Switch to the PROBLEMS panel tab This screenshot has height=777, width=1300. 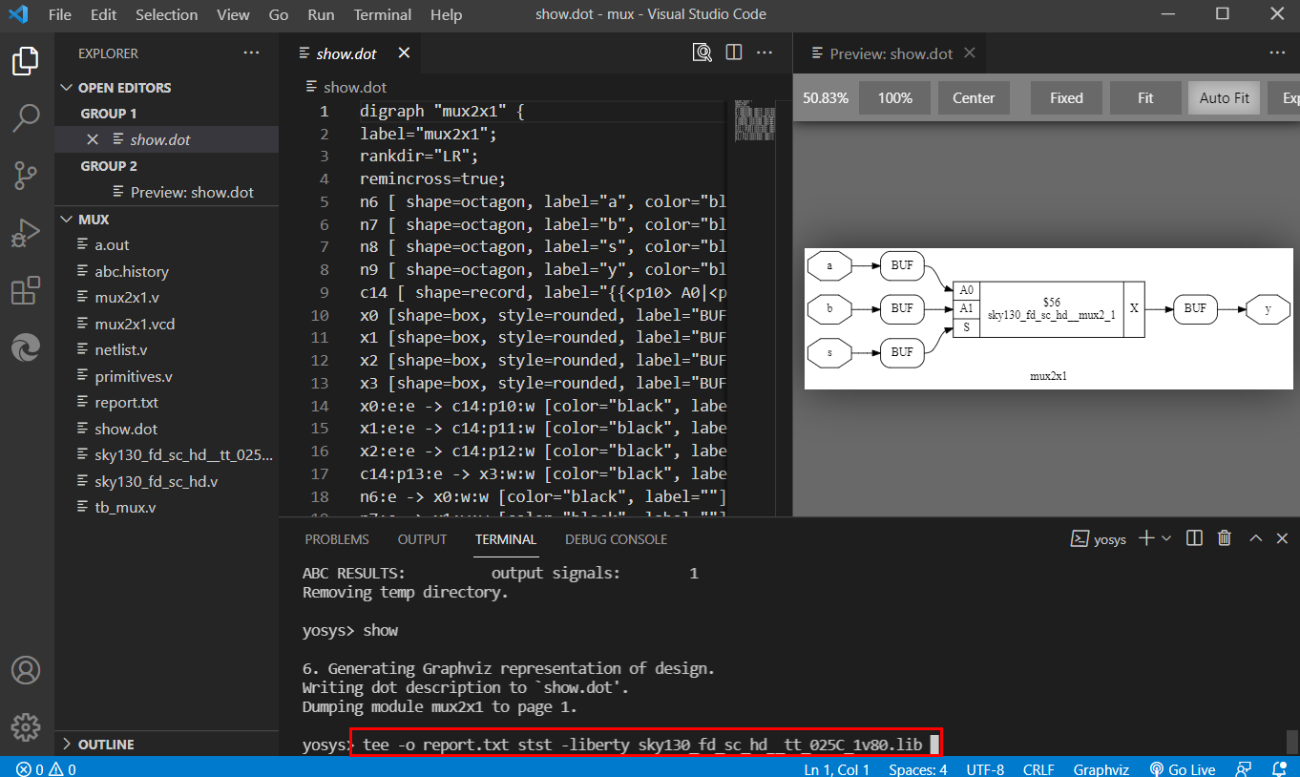(x=337, y=539)
